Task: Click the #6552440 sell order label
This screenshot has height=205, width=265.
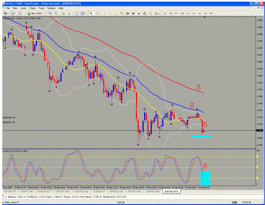Action: coord(9,118)
